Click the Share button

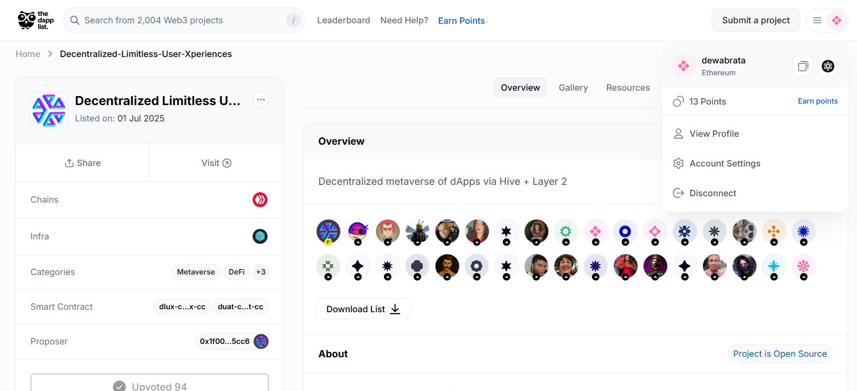point(83,163)
